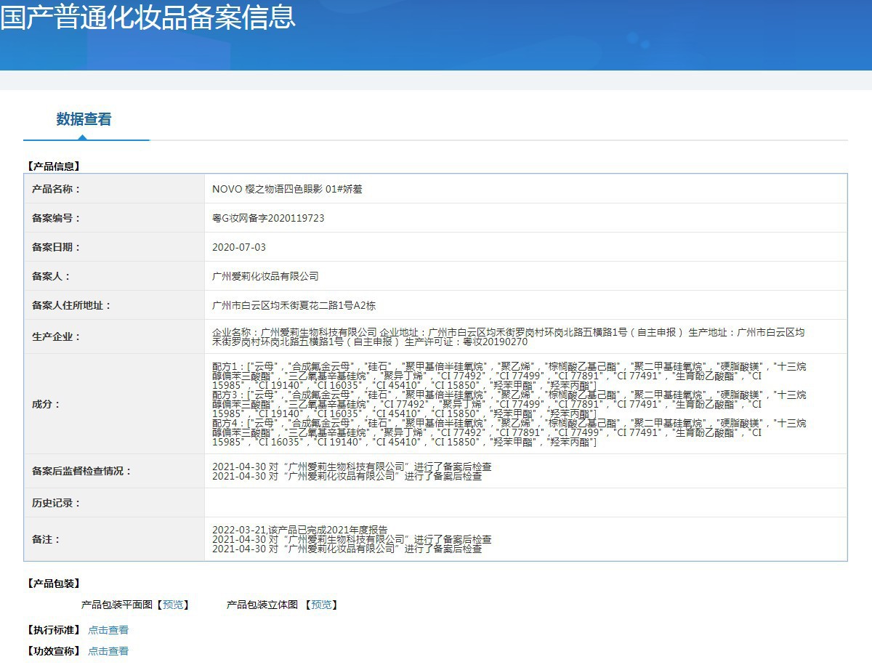
Task: Click the 2022-03-21 annual report remark
Action: (x=299, y=530)
